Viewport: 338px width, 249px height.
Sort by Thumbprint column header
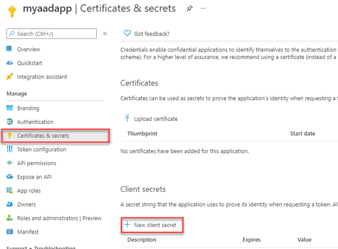point(142,133)
